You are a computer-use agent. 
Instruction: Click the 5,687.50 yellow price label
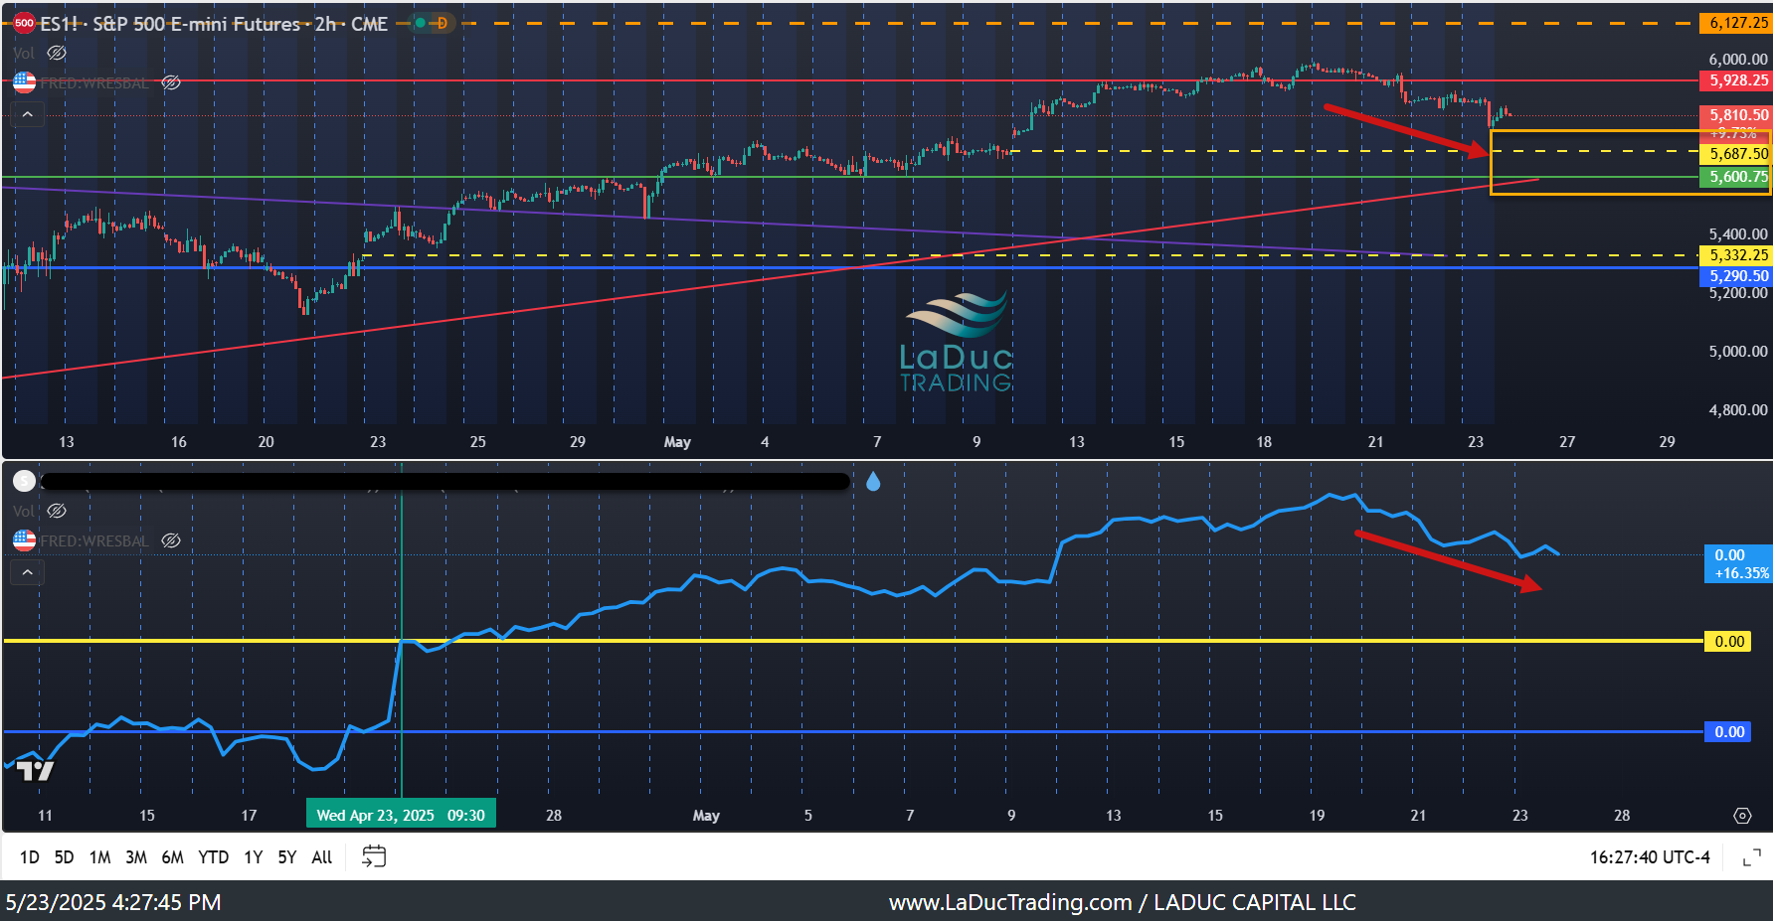[1736, 154]
